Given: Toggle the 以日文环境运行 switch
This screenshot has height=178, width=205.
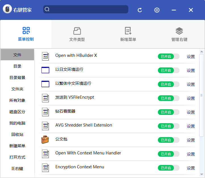Looking at the screenshot, I should point(169,71).
